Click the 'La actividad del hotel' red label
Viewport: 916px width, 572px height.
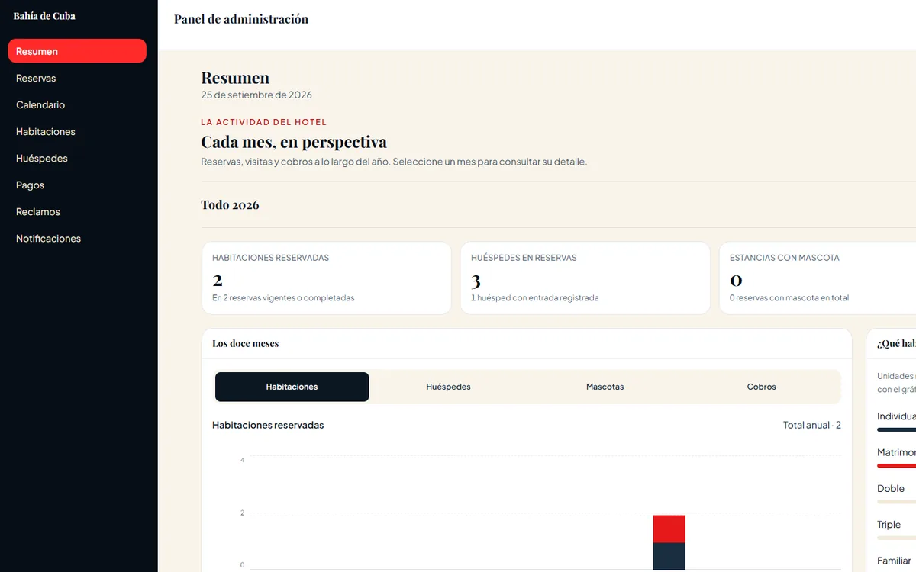[264, 122]
